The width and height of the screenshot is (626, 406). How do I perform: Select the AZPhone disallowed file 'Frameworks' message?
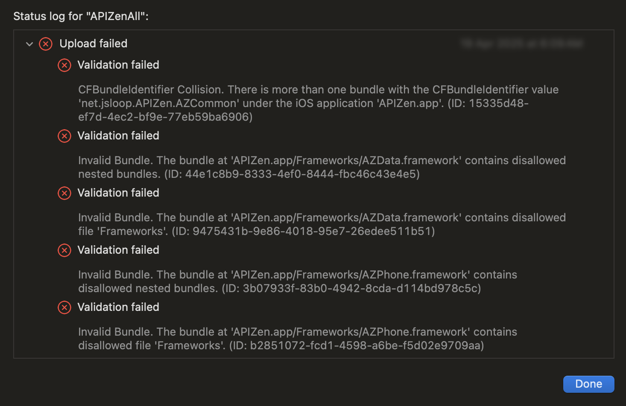(x=297, y=339)
